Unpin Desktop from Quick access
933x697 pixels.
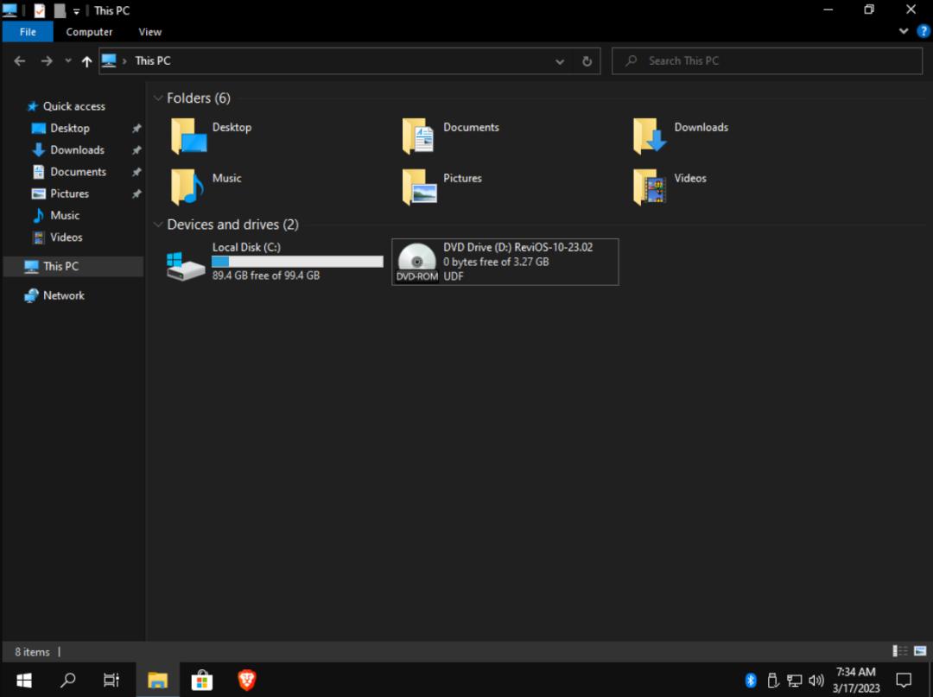136,128
